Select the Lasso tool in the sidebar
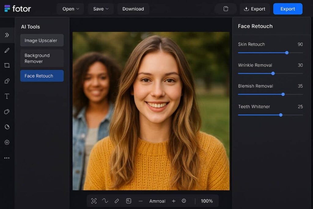The height and width of the screenshot is (209, 313). [x=7, y=81]
